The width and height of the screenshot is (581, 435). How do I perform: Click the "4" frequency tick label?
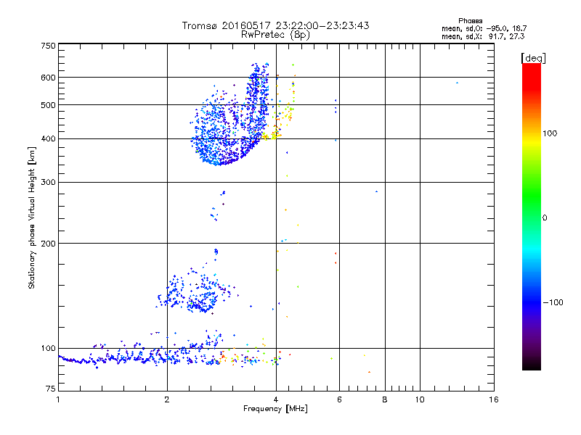point(276,399)
